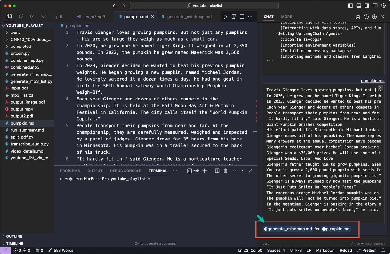This screenshot has width=390, height=254.
Task: Close the terminal panel
Action: (x=250, y=171)
